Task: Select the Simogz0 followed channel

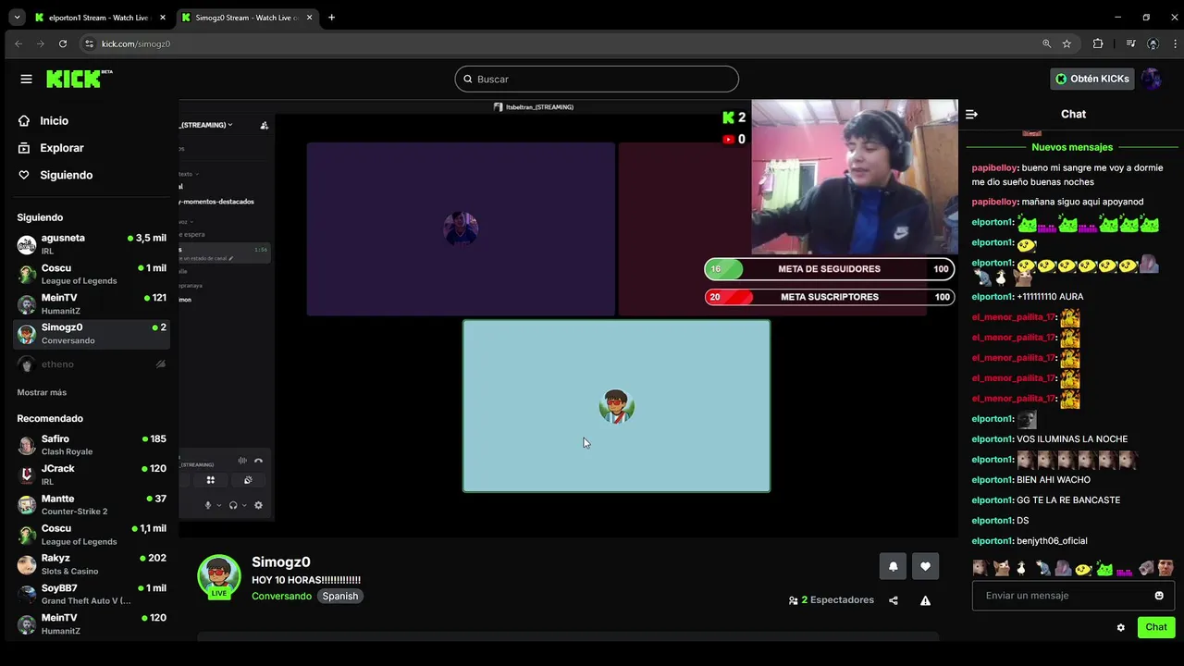Action: point(92,334)
